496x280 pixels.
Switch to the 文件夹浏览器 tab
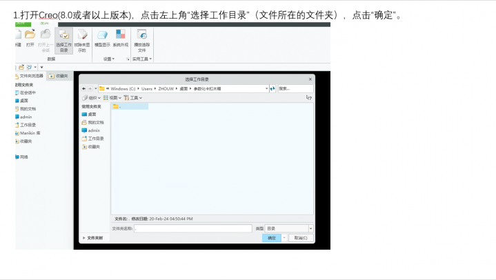[29, 76]
